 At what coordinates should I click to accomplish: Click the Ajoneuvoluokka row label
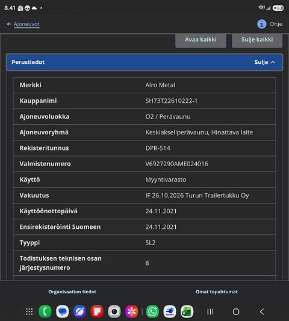coord(45,117)
